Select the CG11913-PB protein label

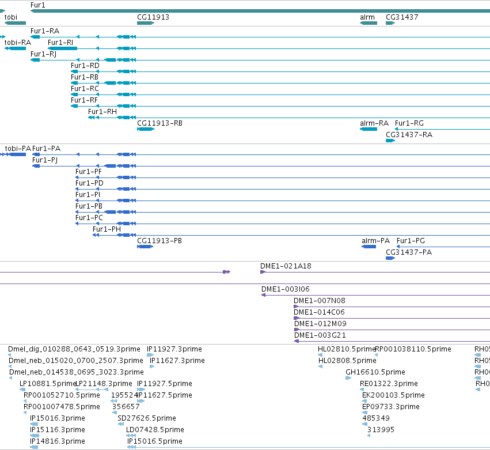click(x=159, y=241)
